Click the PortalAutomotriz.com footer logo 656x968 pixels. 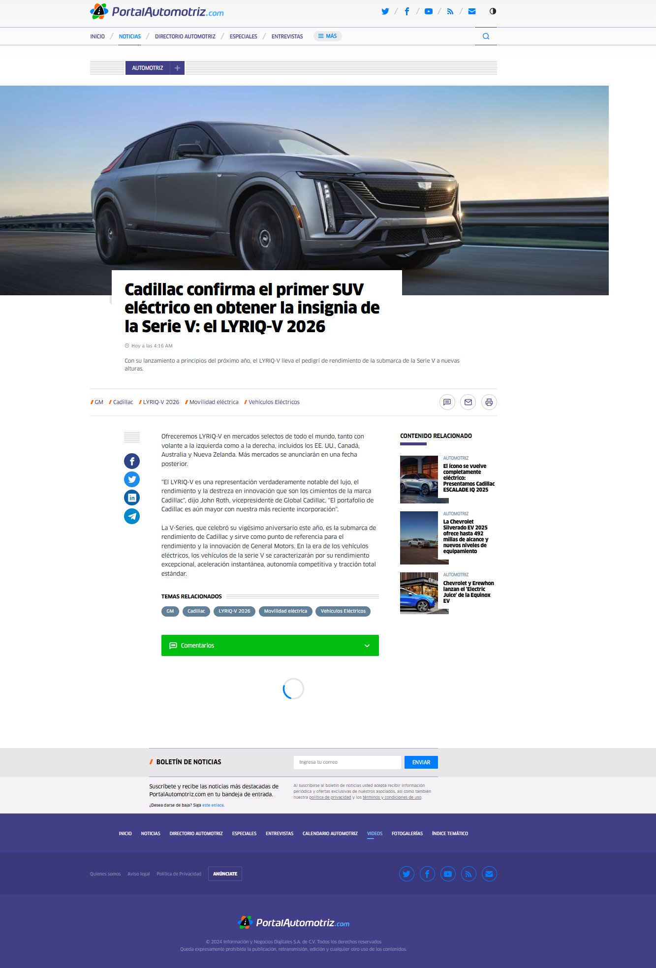(x=294, y=923)
